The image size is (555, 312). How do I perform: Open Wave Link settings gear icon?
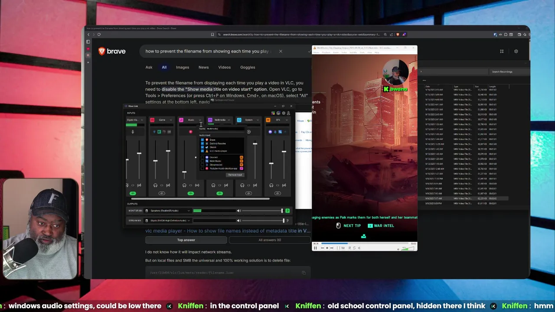point(284,113)
